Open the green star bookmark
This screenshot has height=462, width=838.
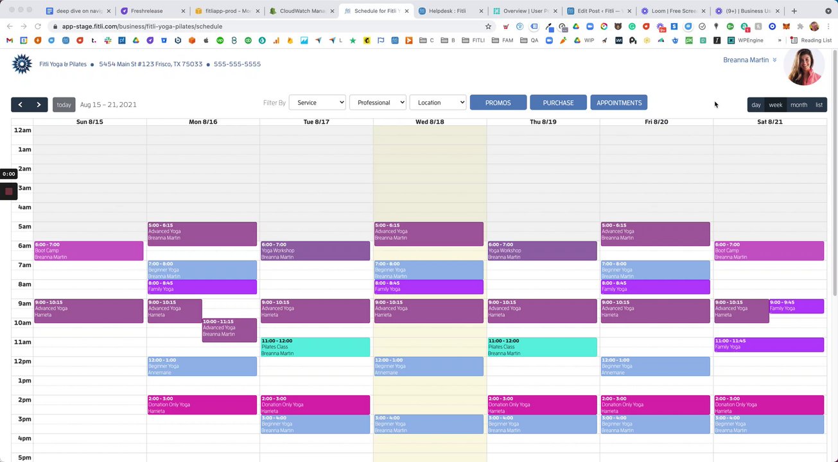pos(353,40)
